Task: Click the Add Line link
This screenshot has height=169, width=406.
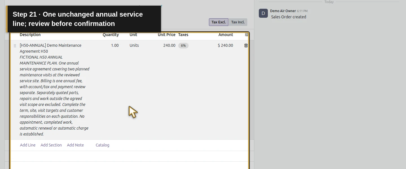Action: 28,145
